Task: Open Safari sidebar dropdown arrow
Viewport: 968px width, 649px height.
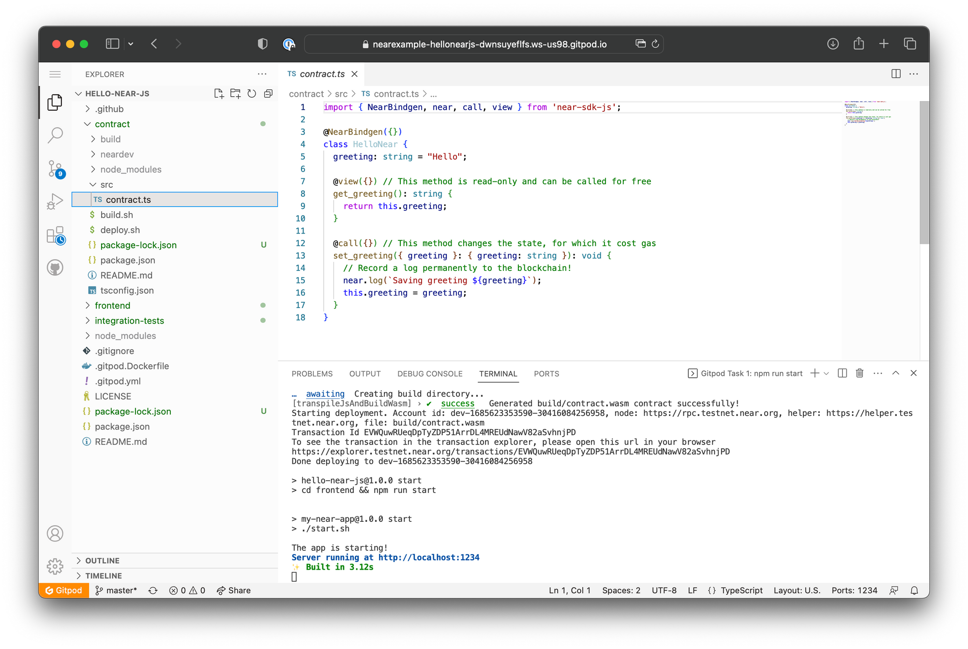Action: (131, 44)
